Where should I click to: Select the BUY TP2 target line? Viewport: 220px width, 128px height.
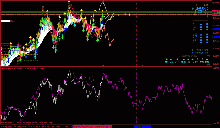tap(200, 53)
